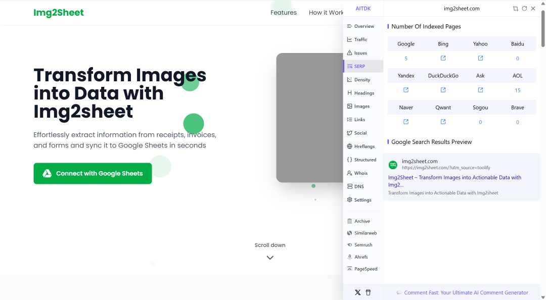This screenshot has height=300, width=546.
Task: Open Ask indexed pages external link
Action: click(x=480, y=90)
